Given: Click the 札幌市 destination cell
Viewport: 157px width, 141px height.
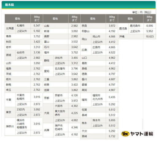Looking at the screenshot, I should 23,25.
